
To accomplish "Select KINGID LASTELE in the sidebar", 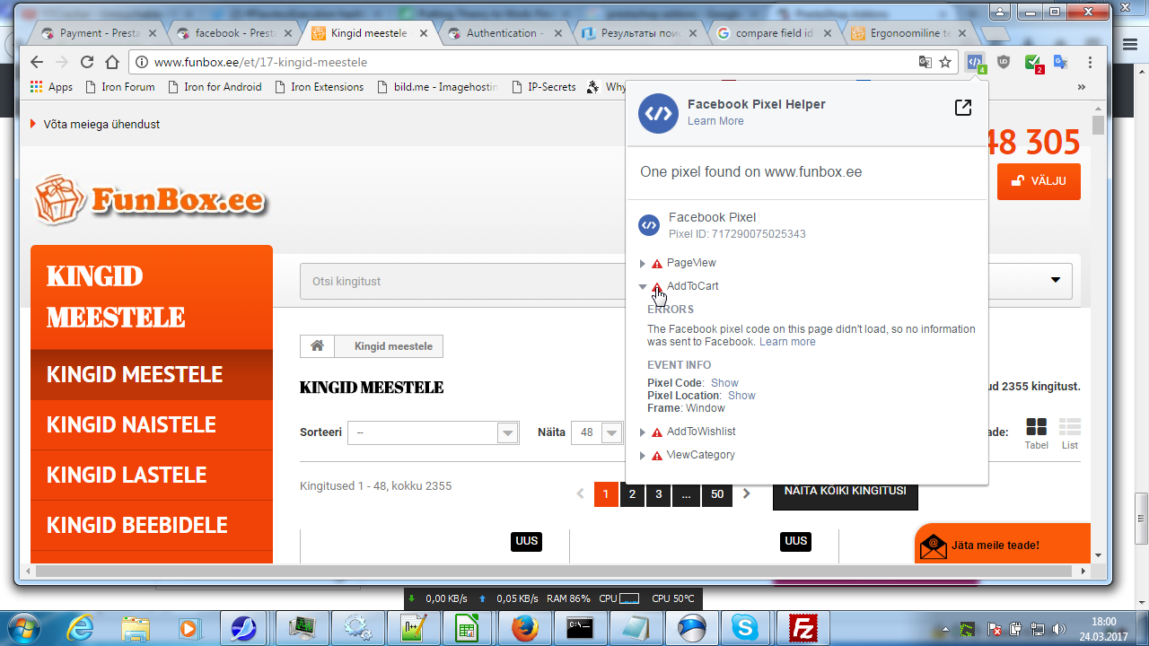I will tap(152, 475).
